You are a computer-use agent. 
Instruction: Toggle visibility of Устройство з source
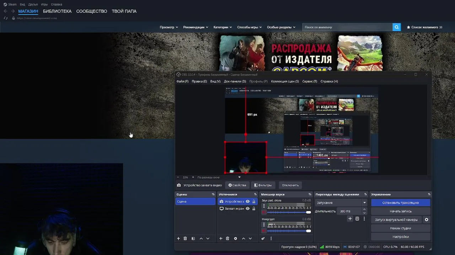point(248,202)
